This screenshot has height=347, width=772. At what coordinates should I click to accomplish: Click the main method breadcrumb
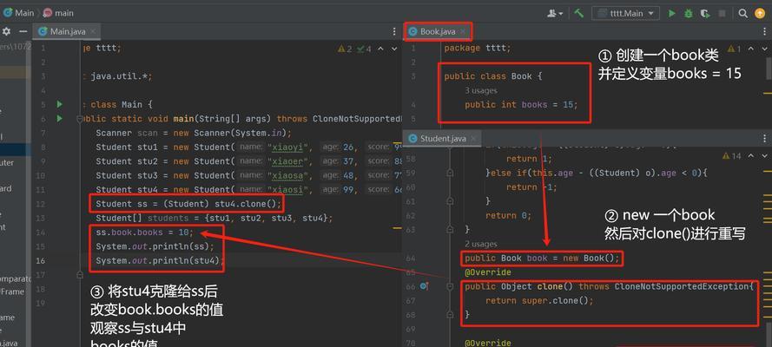[x=58, y=13]
